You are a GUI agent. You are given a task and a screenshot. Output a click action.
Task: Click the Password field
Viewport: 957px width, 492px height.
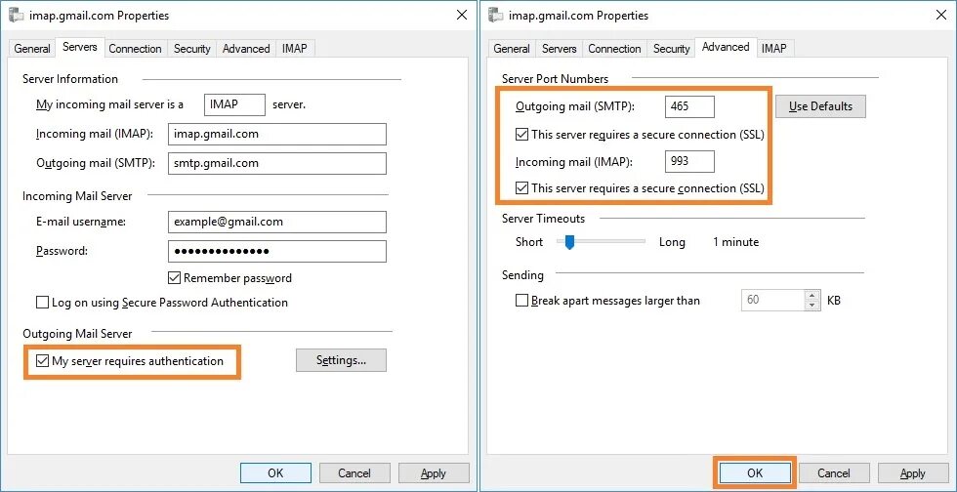pyautogui.click(x=277, y=251)
